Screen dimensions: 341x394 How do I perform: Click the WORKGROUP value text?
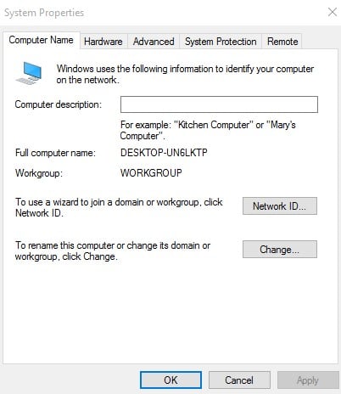coord(151,173)
